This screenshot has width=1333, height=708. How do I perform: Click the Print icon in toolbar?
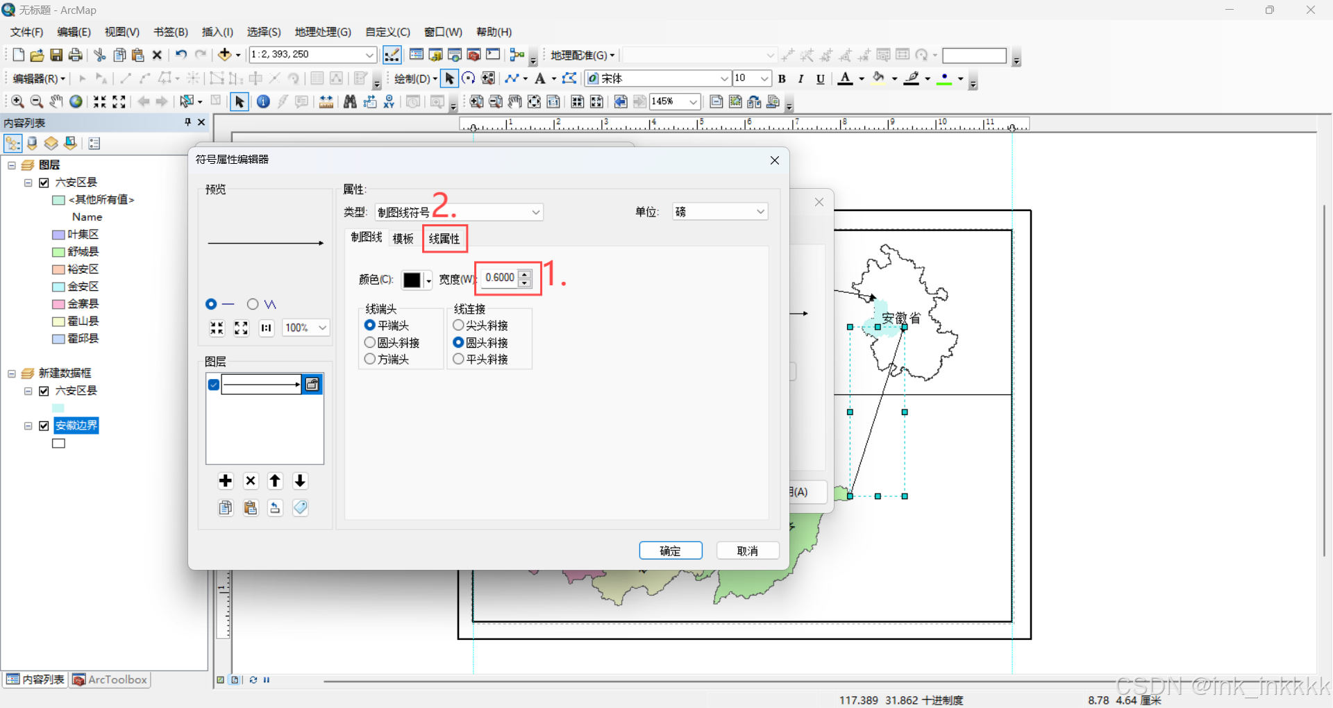[x=76, y=55]
